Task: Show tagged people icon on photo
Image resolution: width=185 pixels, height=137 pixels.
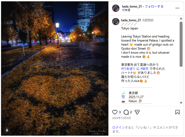Action: pos(7,130)
